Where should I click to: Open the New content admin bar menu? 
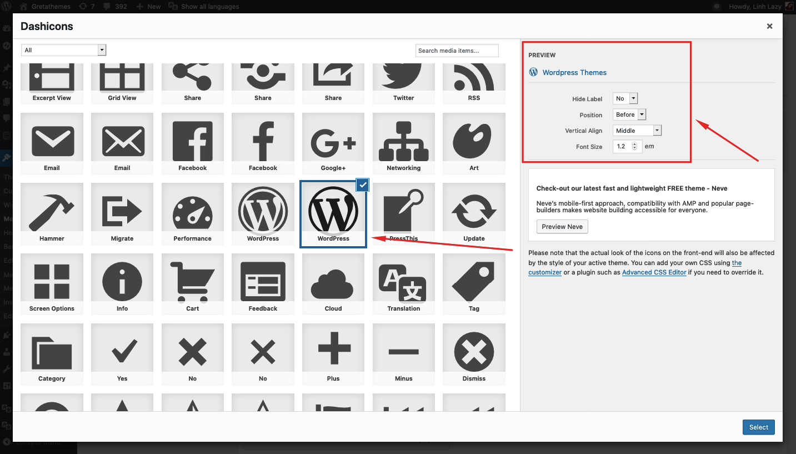tap(148, 7)
